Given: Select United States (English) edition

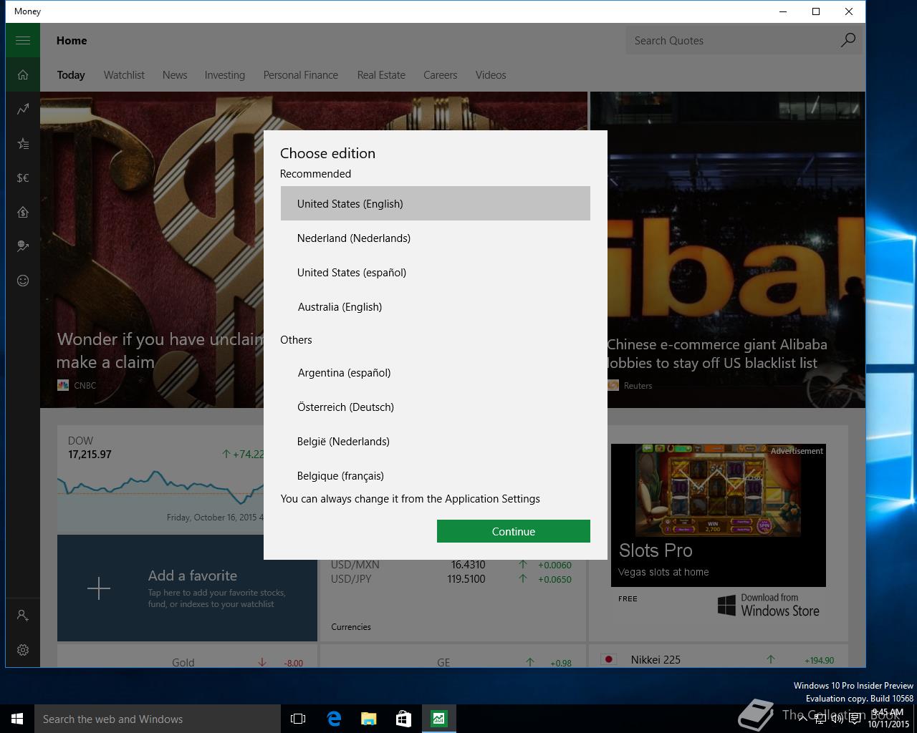Looking at the screenshot, I should (x=436, y=203).
